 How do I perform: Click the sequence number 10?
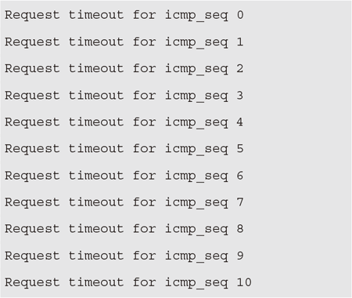(244, 282)
